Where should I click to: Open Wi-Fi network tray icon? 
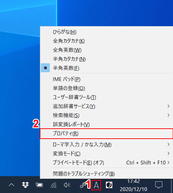click(54, 185)
